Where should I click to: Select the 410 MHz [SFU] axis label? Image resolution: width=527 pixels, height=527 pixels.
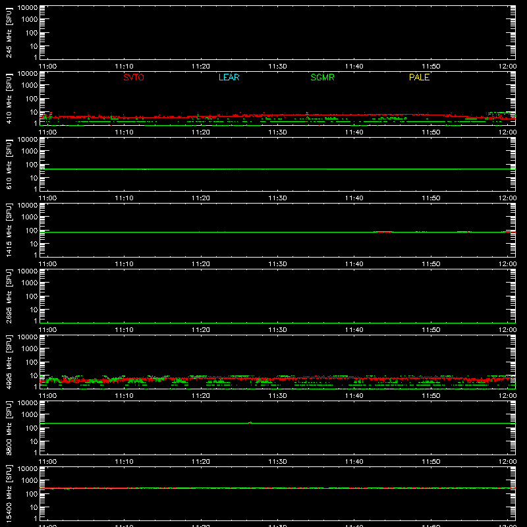pyautogui.click(x=9, y=98)
